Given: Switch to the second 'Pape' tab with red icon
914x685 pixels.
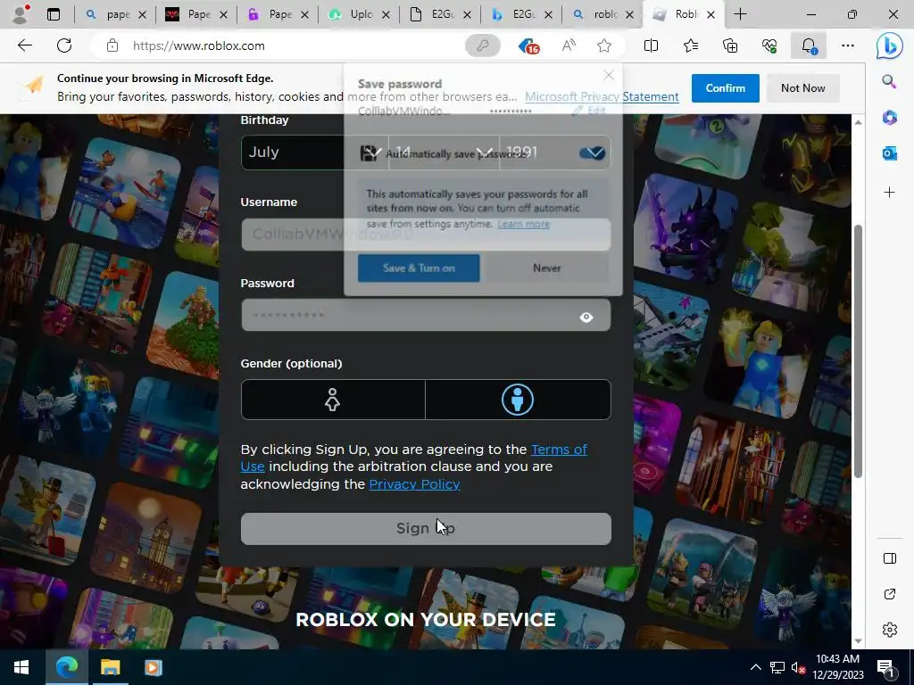Looking at the screenshot, I should tap(196, 14).
